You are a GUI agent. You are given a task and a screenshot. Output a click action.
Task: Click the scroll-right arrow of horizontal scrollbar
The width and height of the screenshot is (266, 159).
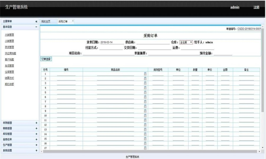(259, 151)
